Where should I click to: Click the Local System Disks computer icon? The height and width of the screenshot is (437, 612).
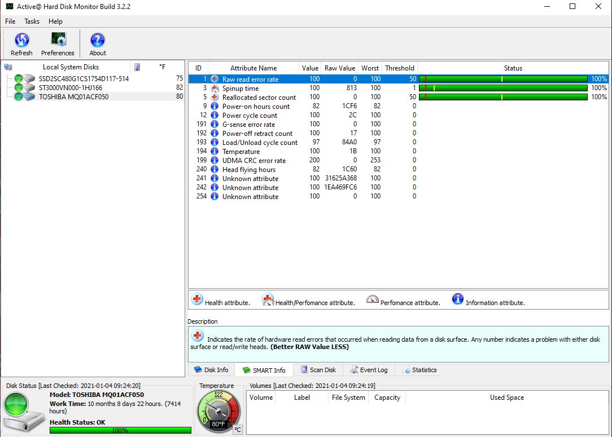pos(8,67)
